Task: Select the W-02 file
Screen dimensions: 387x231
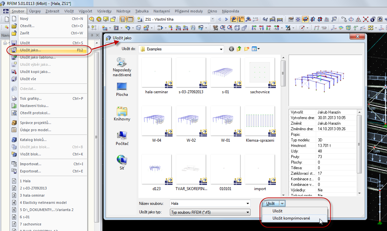Action: pos(191,124)
